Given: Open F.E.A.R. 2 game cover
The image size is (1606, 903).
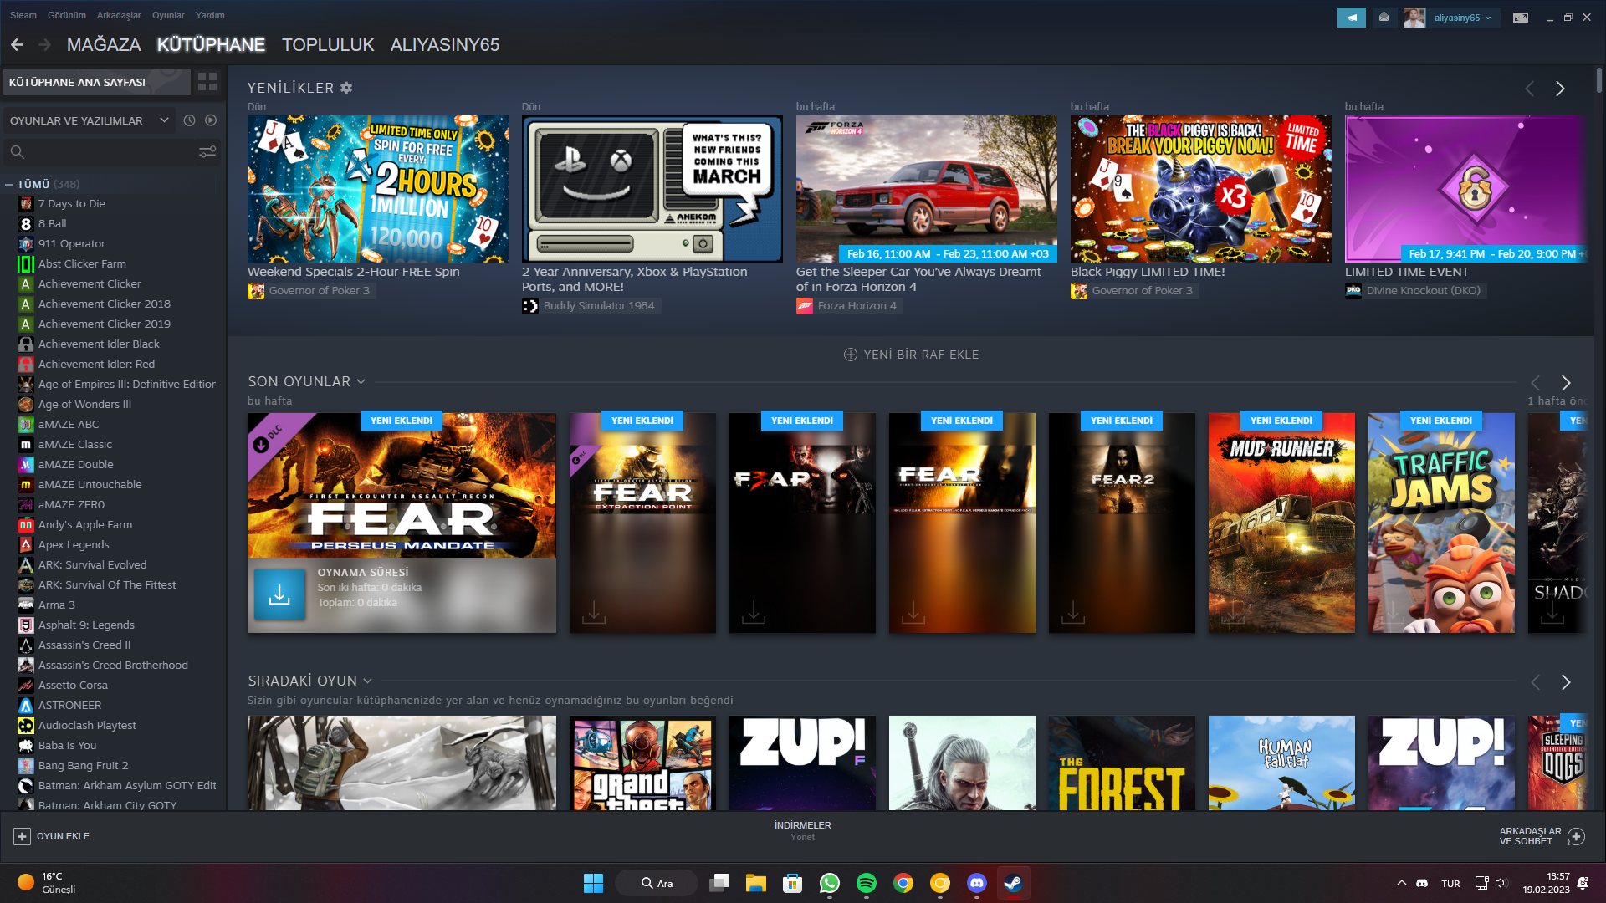Looking at the screenshot, I should (x=1122, y=523).
